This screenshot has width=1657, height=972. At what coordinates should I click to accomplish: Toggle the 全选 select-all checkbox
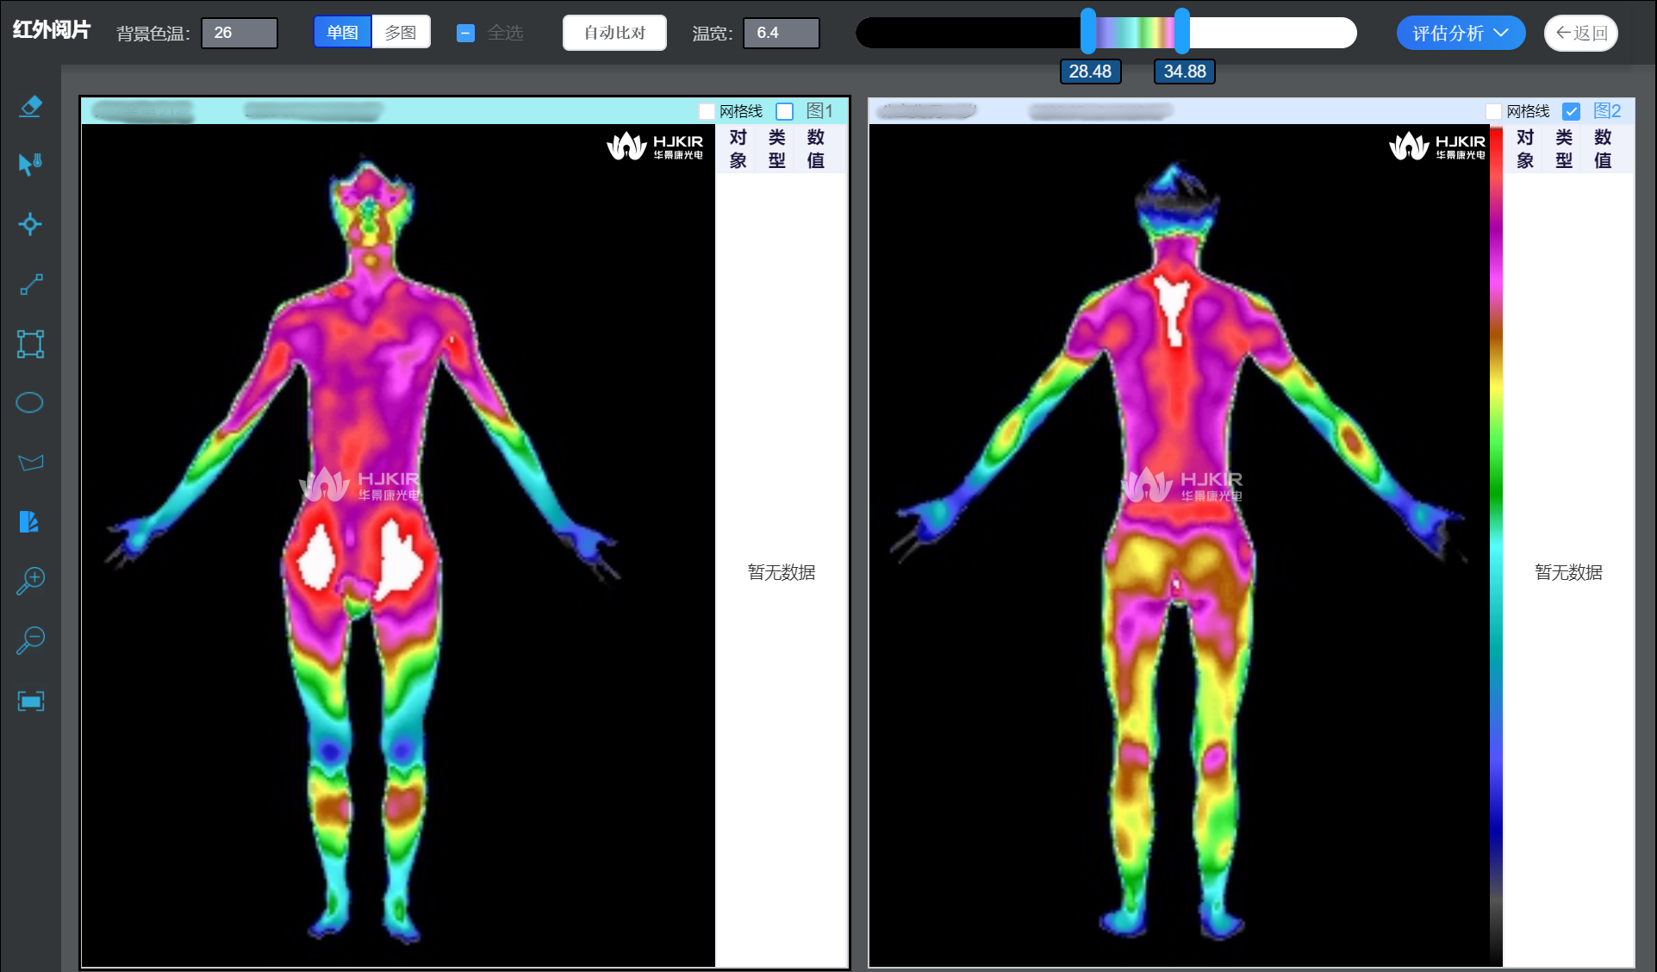point(465,34)
